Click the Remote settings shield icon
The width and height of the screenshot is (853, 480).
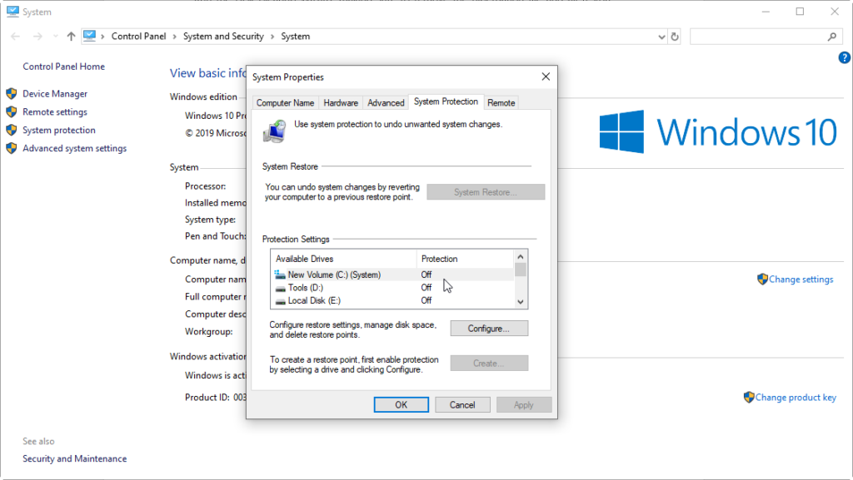(x=12, y=112)
